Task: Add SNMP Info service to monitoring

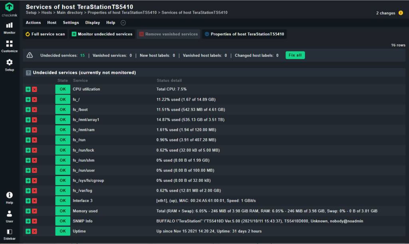Action: click(28, 221)
